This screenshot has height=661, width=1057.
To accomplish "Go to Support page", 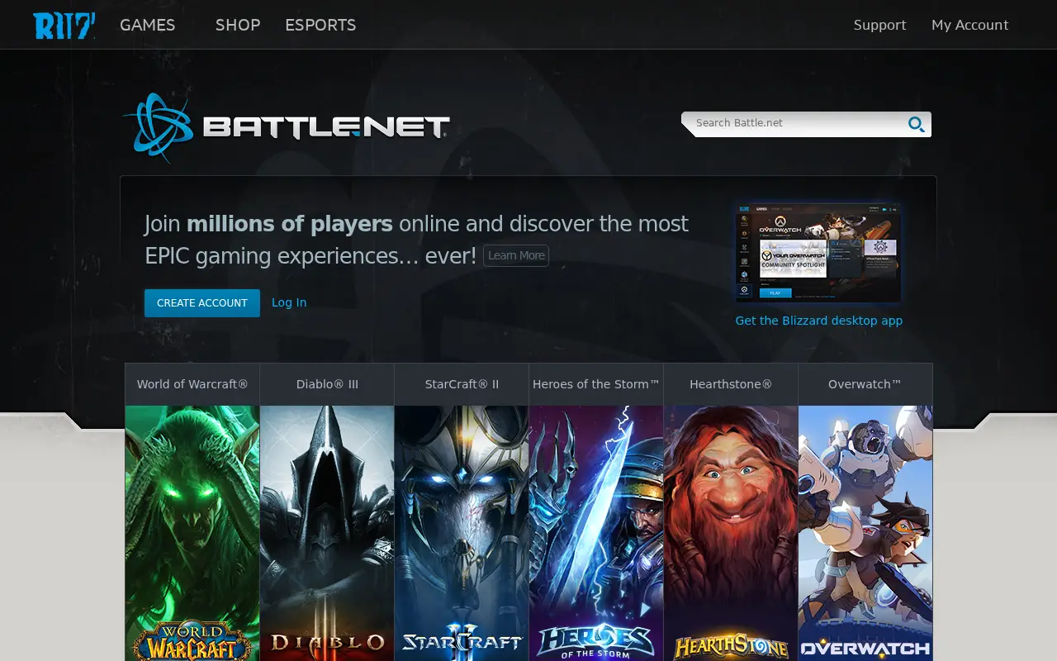I will [x=879, y=25].
